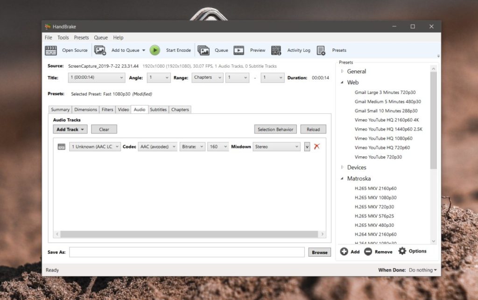
Task: Switch to the Video tab
Action: (123, 110)
